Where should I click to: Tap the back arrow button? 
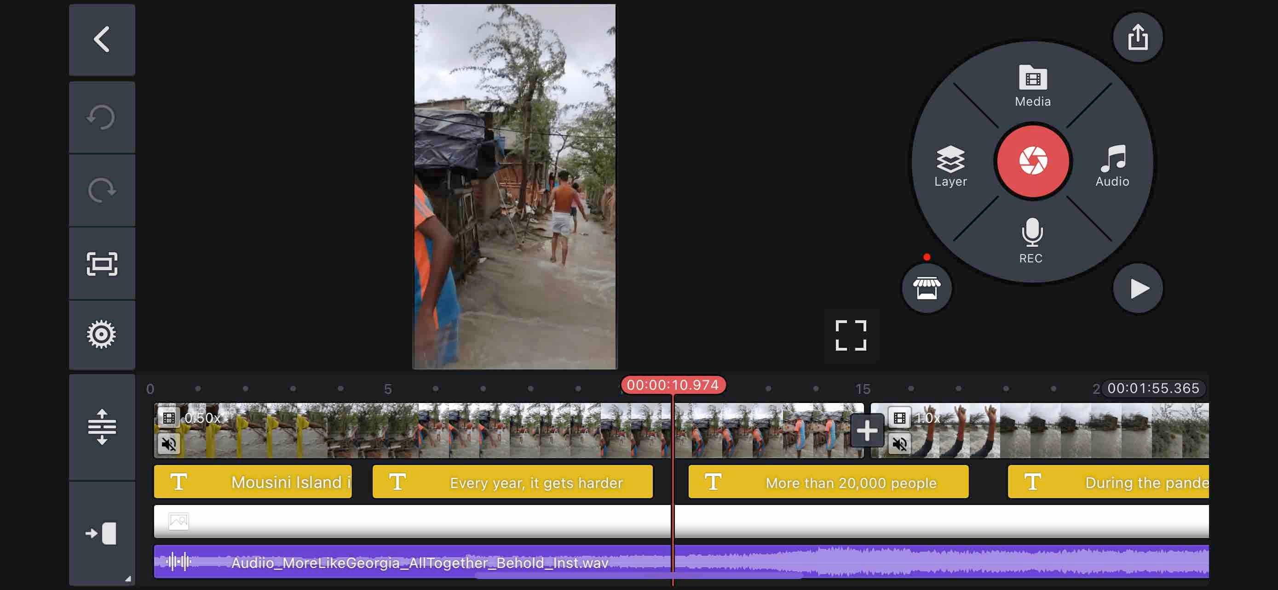(102, 40)
